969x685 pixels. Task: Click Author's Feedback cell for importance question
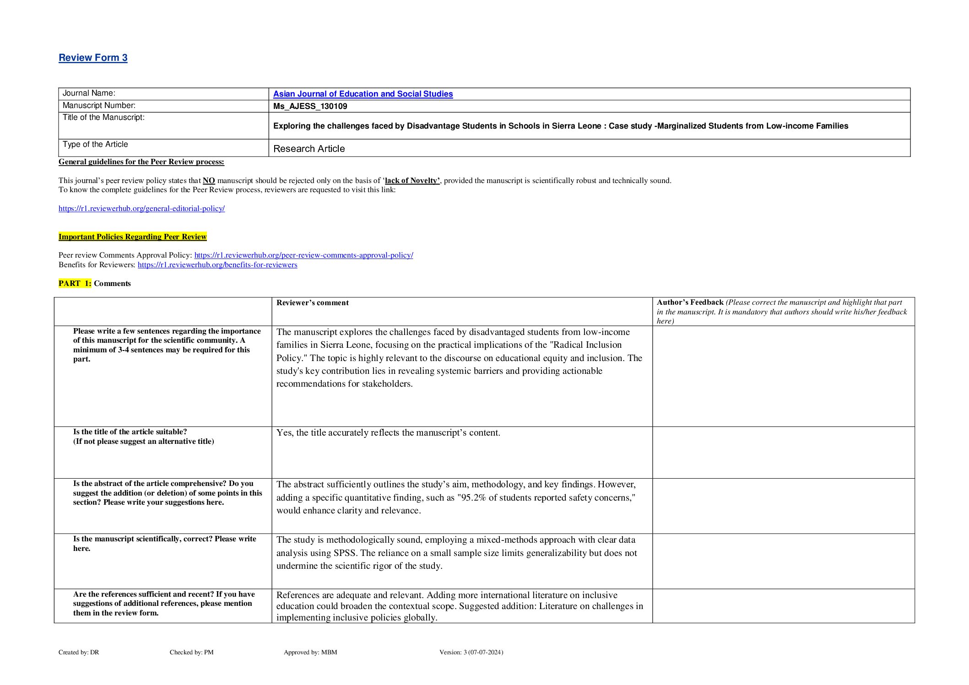tap(783, 376)
